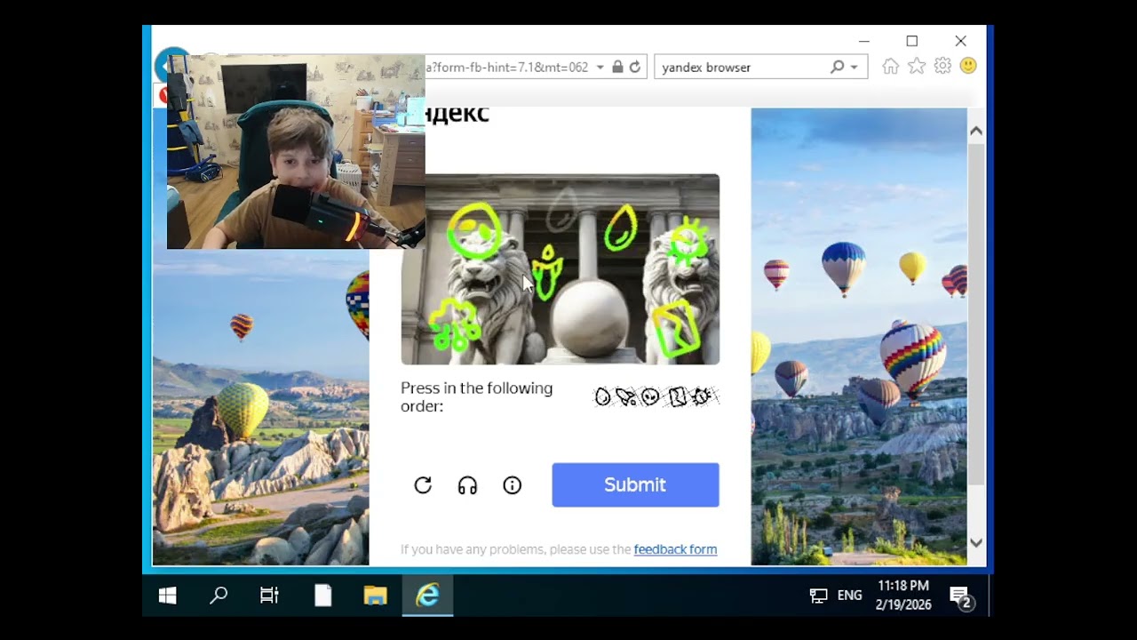Open the taskbar clock showing 11:18 PM
The width and height of the screenshot is (1137, 640).
tap(903, 596)
